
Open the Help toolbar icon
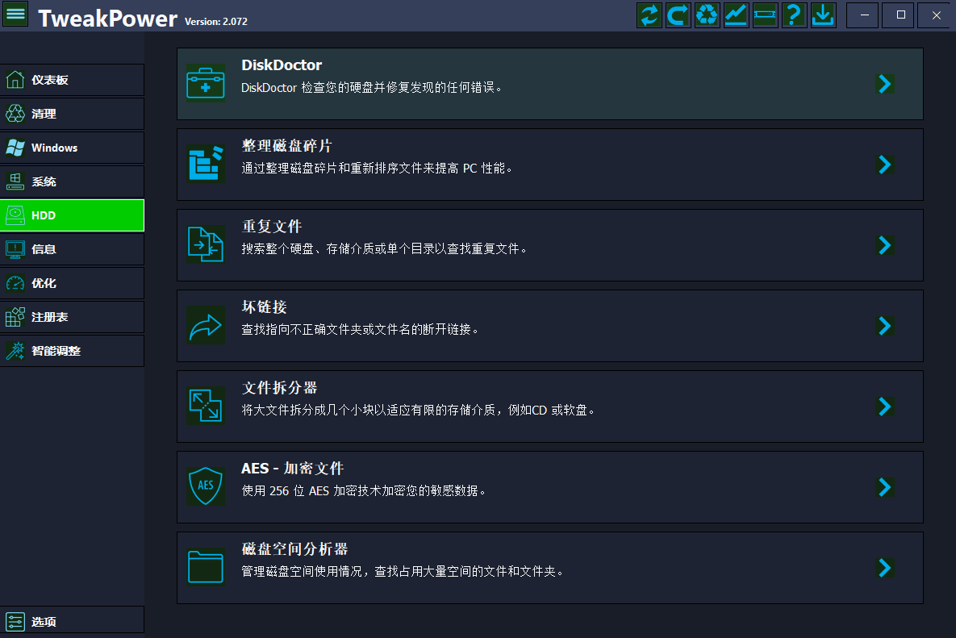click(x=794, y=15)
